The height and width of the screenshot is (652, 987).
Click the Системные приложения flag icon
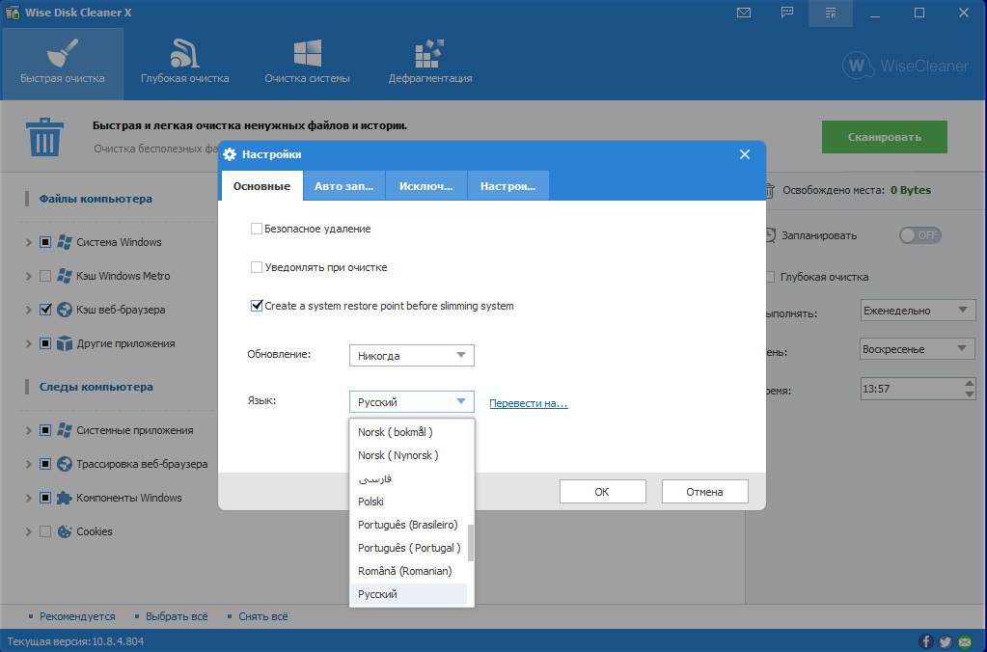[65, 430]
